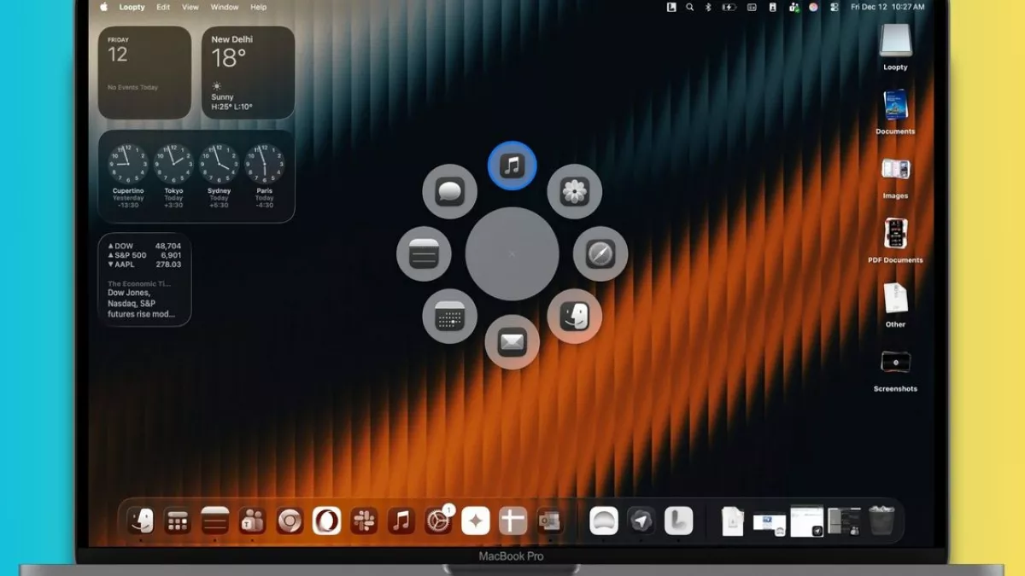Open the Apple menu
This screenshot has height=576, width=1025.
[x=104, y=7]
